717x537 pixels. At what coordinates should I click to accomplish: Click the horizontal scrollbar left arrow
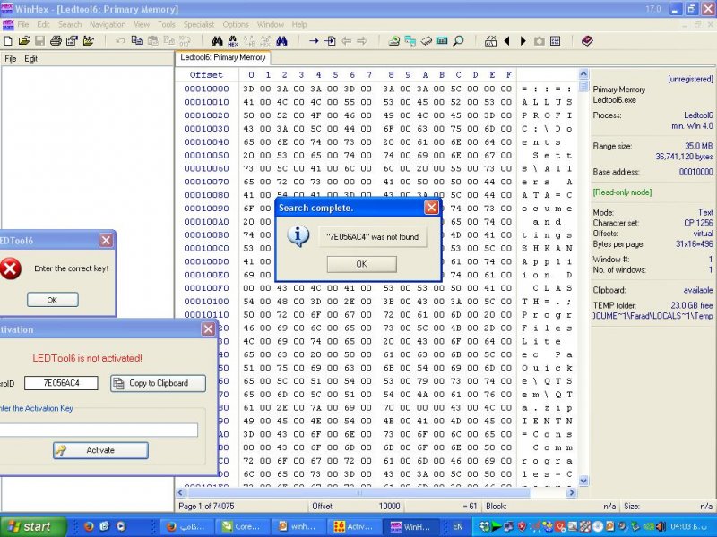point(180,492)
